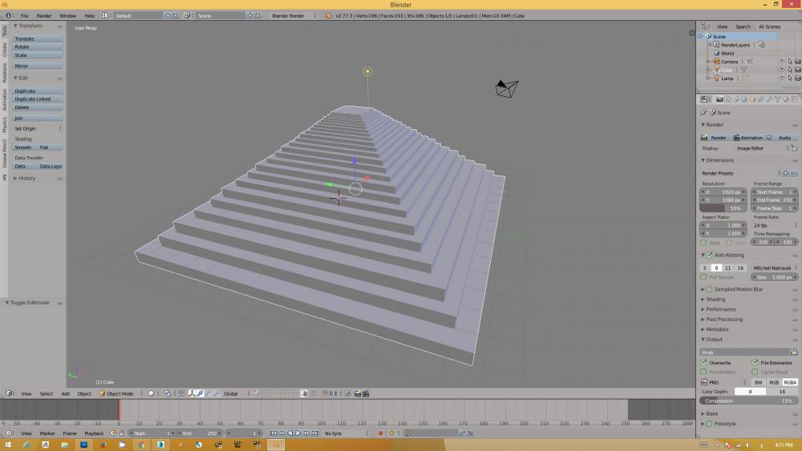Toggle Camera renderability icon in outliner
Viewport: 802px width, 451px height.
pyautogui.click(x=797, y=62)
